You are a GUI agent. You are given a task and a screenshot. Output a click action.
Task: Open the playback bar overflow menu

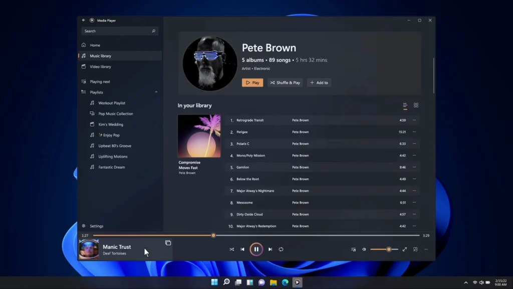pyautogui.click(x=426, y=249)
